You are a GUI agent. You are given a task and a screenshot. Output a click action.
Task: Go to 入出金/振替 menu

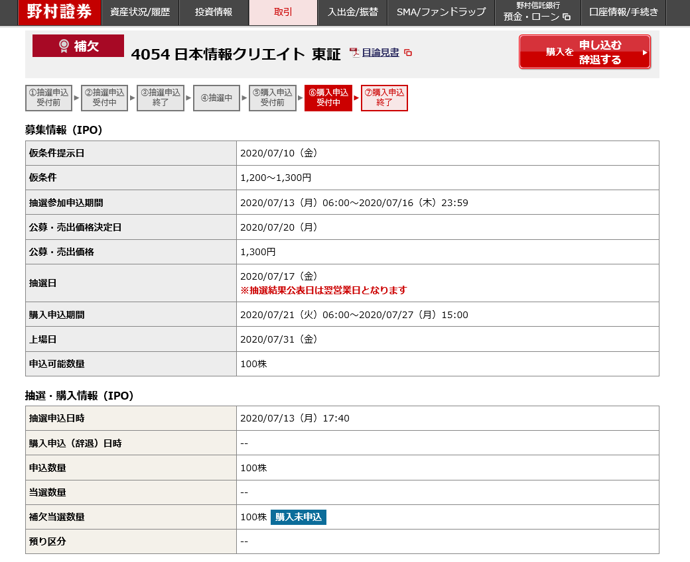tap(352, 12)
